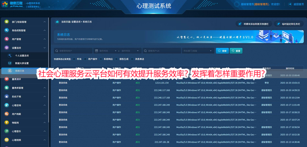Image resolution: width=307 pixels, height=147 pixels.
Task: Click IP address 222.247.181.38
Action: click(162, 142)
